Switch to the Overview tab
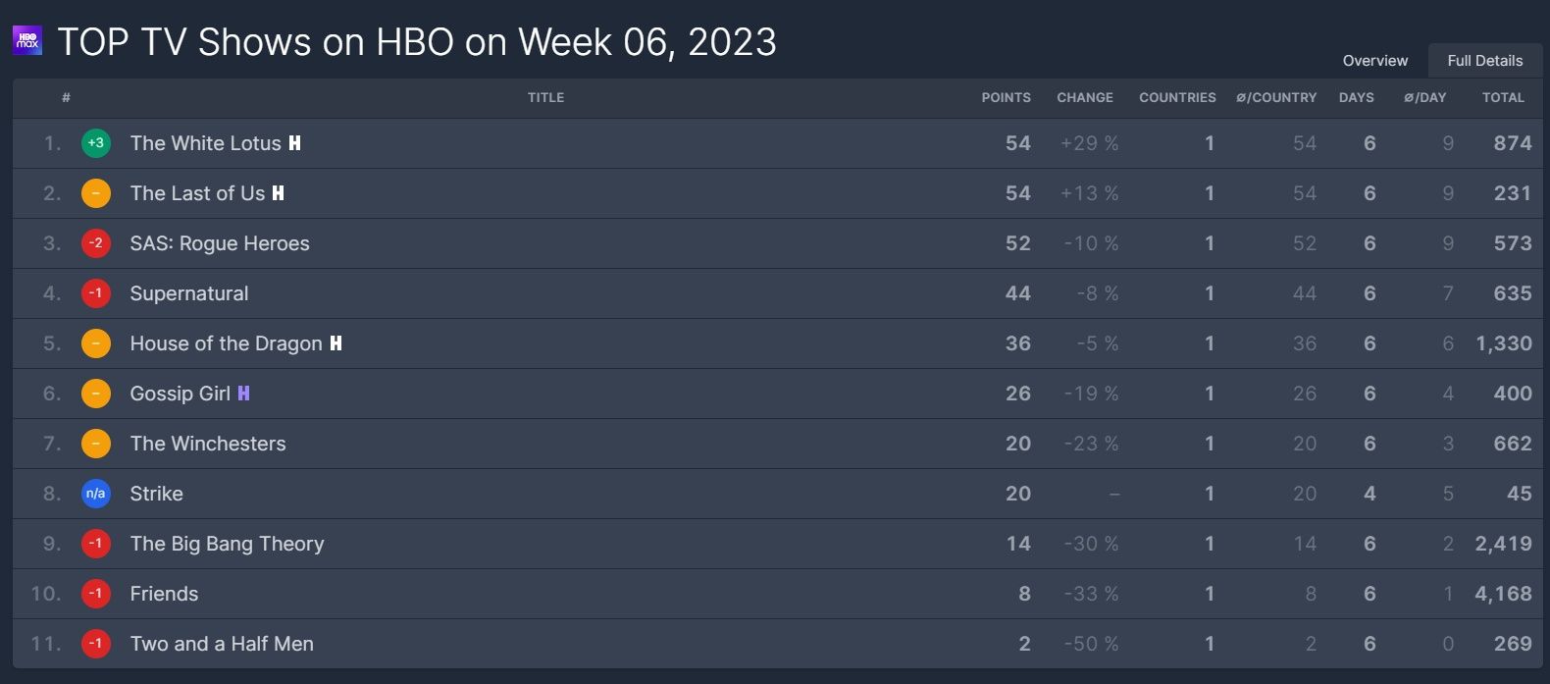 pyautogui.click(x=1374, y=61)
